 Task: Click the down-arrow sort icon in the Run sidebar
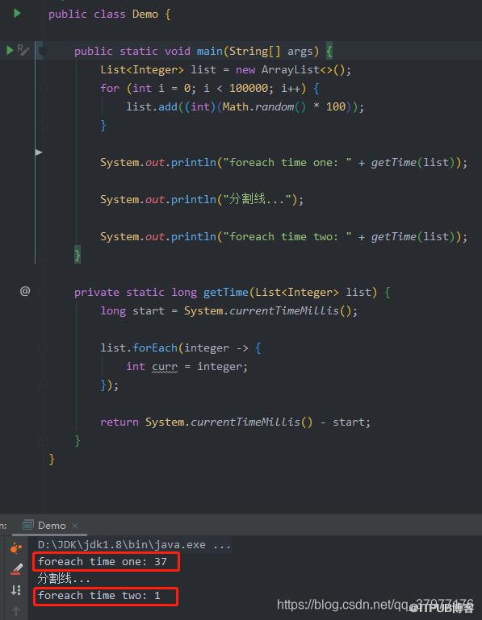coord(16,590)
